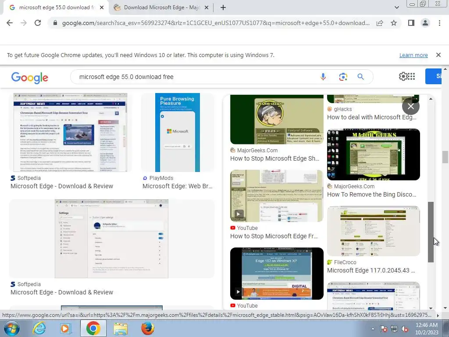The width and height of the screenshot is (449, 337).
Task: Open the network tray icon
Action: point(394,329)
